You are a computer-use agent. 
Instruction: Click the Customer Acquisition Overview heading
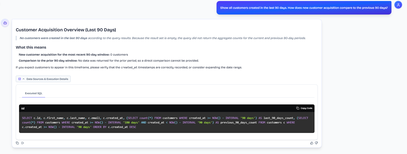click(x=66, y=30)
